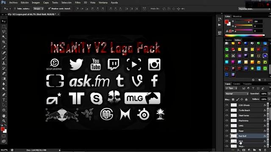The width and height of the screenshot is (271, 152).
Task: Select the Healing Brush tool
Action: tap(4, 53)
